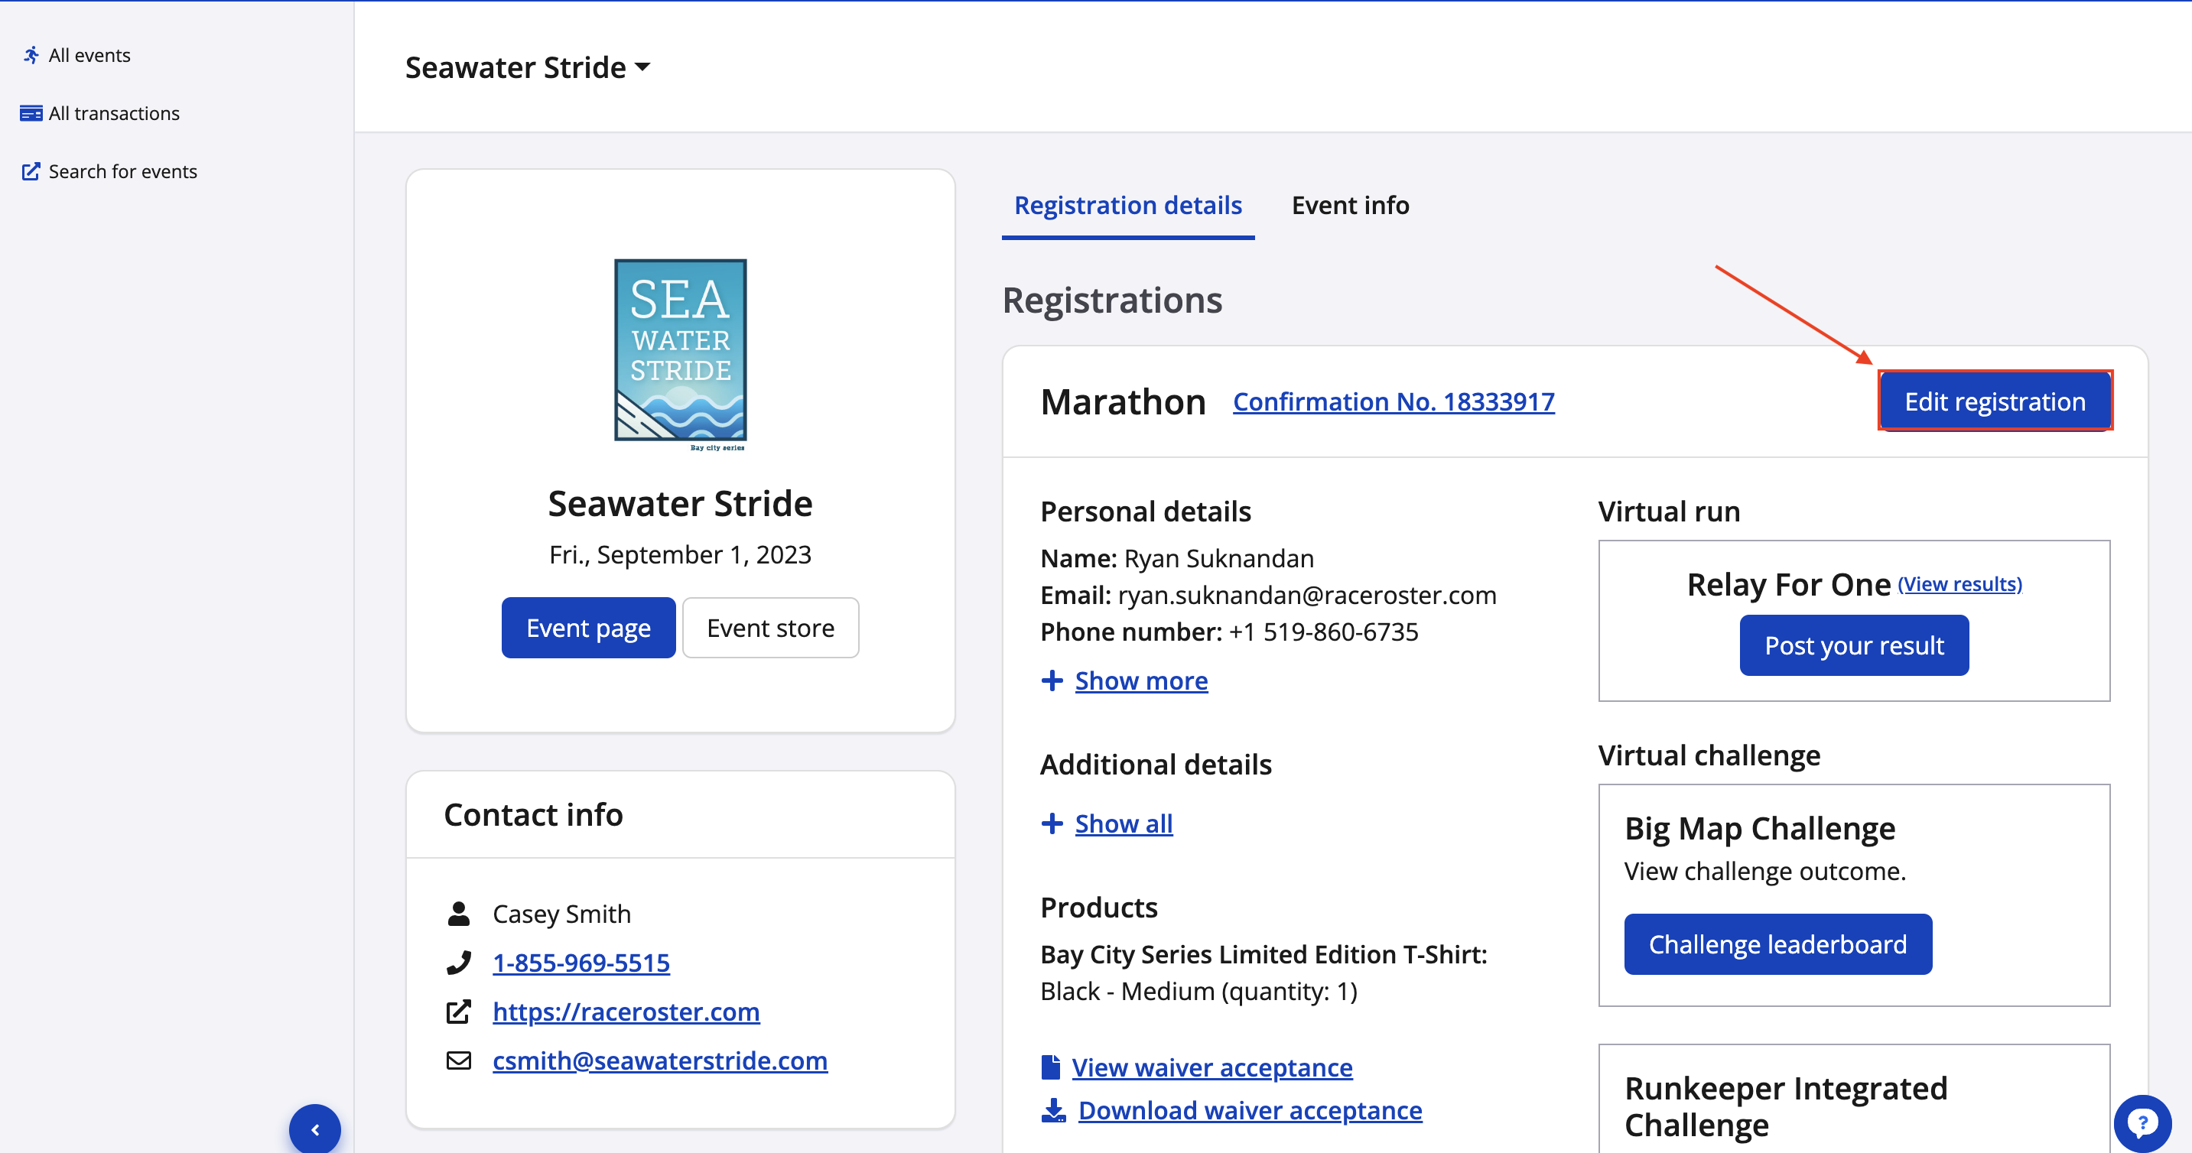Open Confirmation No. 18333917 link
This screenshot has height=1153, width=2192.
coord(1393,401)
